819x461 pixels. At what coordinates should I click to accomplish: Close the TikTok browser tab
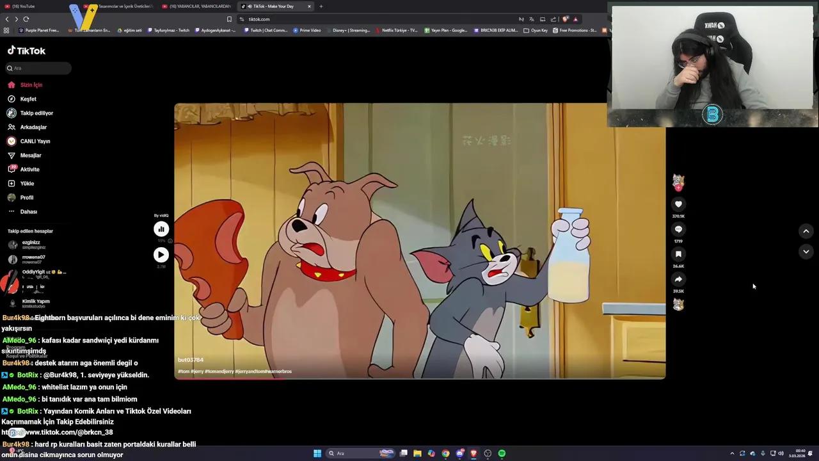(309, 6)
